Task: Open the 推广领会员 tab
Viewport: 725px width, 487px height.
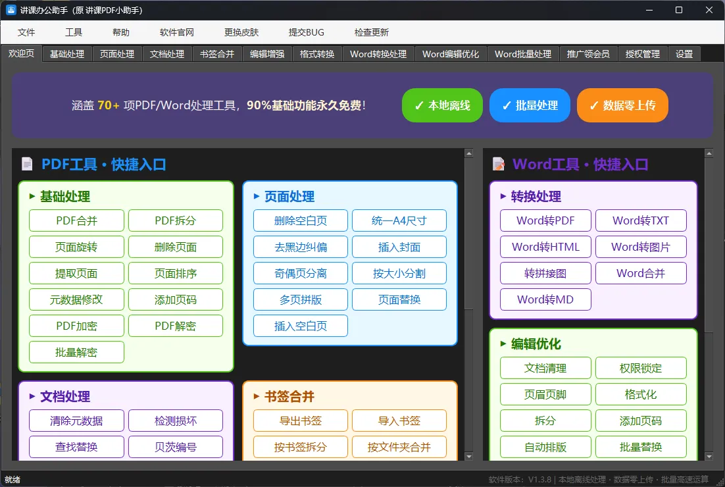Action: pyautogui.click(x=588, y=54)
